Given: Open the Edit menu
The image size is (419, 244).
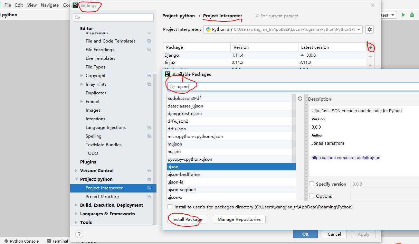Looking at the screenshot, I should (19, 5).
